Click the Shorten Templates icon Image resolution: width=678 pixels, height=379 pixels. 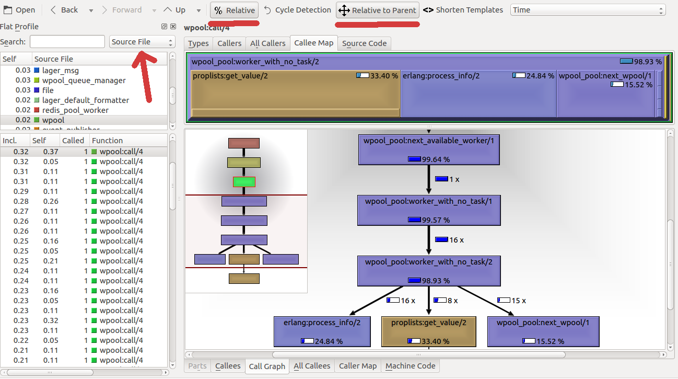428,10
